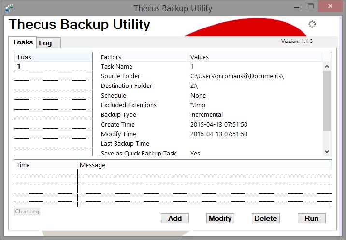The width and height of the screenshot is (346, 240).
Task: Click the Message column header in log
Action: [x=204, y=165]
